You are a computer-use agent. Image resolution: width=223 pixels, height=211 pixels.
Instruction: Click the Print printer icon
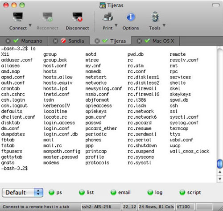point(107,17)
